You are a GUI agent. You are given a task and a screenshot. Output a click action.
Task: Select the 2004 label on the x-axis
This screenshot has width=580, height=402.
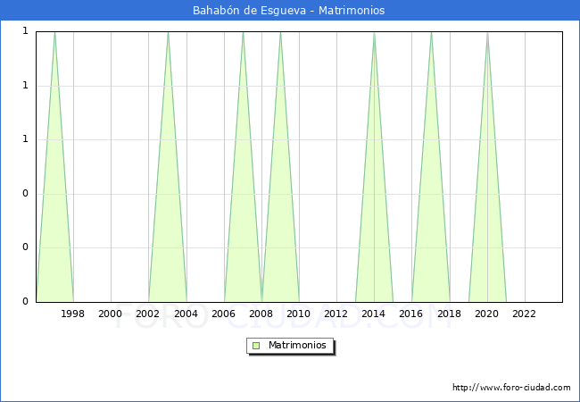(x=186, y=314)
